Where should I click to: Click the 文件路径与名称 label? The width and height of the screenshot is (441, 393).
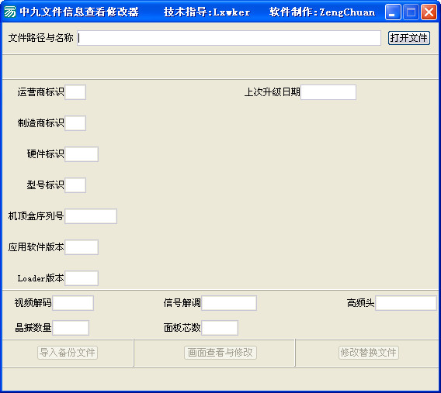41,38
